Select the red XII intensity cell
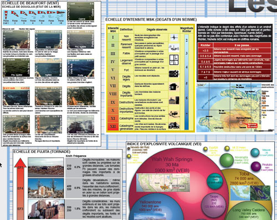Screen dimensions: 277x220 click(113, 126)
